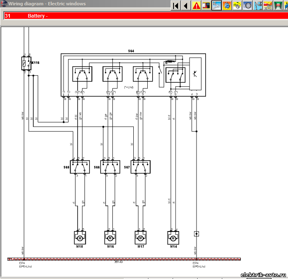Open the red diagnostic tool icon
The width and height of the screenshot is (288, 279).
coord(206,6)
